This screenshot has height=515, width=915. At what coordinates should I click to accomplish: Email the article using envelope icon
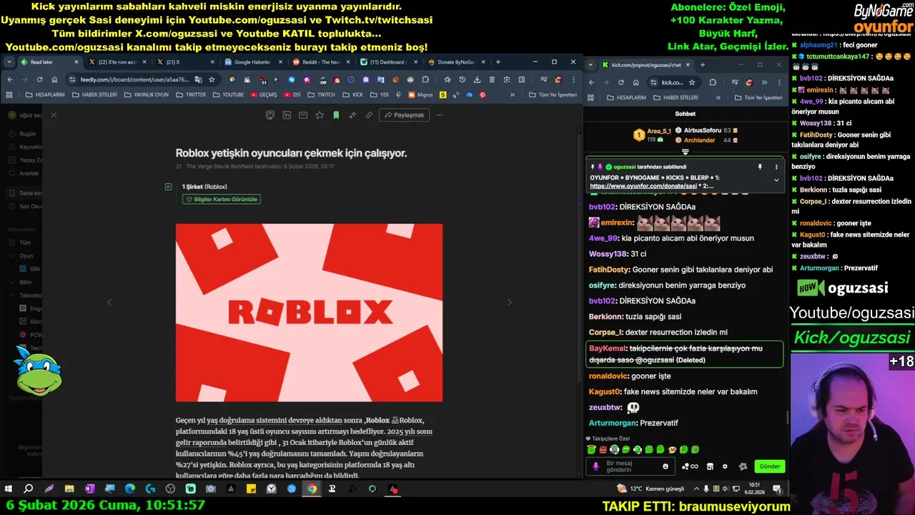(x=303, y=114)
